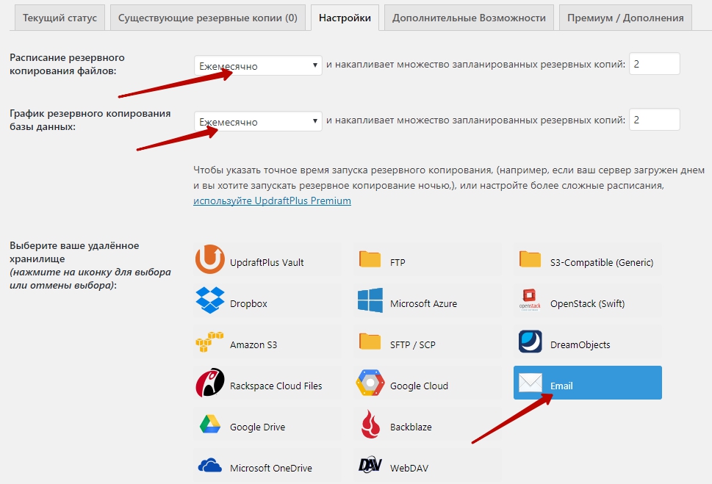Image resolution: width=712 pixels, height=484 pixels.
Task: Select the UpdraftPlus Vault storage icon
Action: pos(210,259)
